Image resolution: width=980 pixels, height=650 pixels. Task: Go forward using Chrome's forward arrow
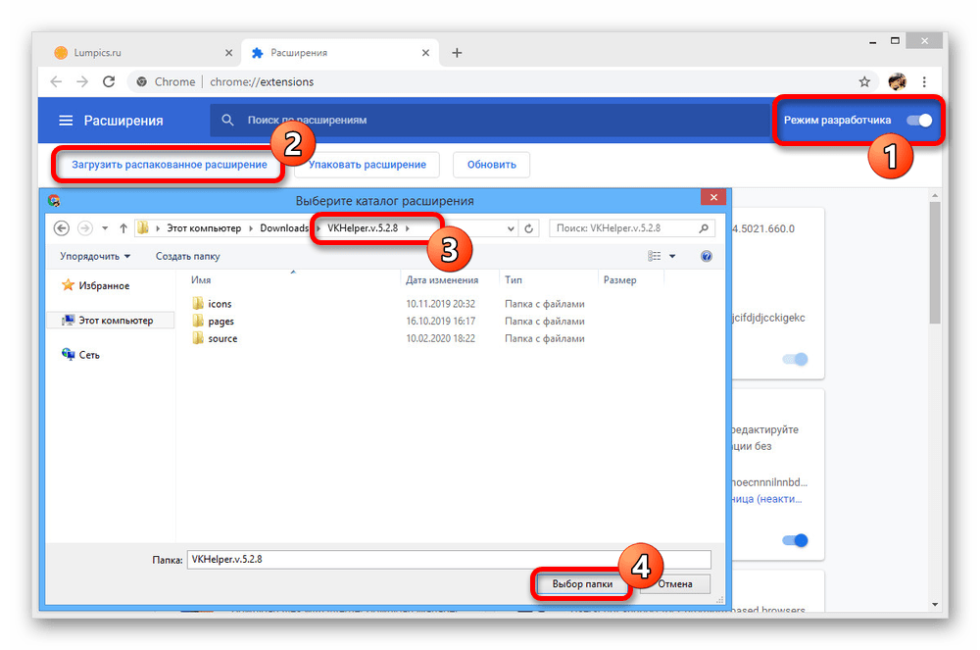(82, 82)
